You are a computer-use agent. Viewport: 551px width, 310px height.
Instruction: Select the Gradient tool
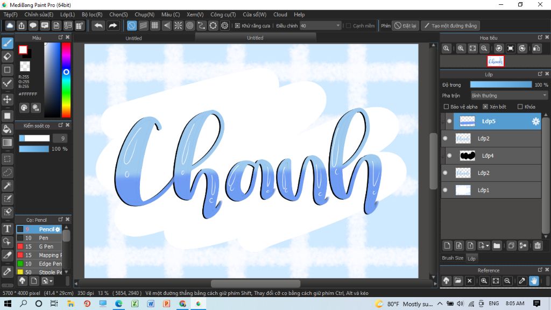point(8,142)
